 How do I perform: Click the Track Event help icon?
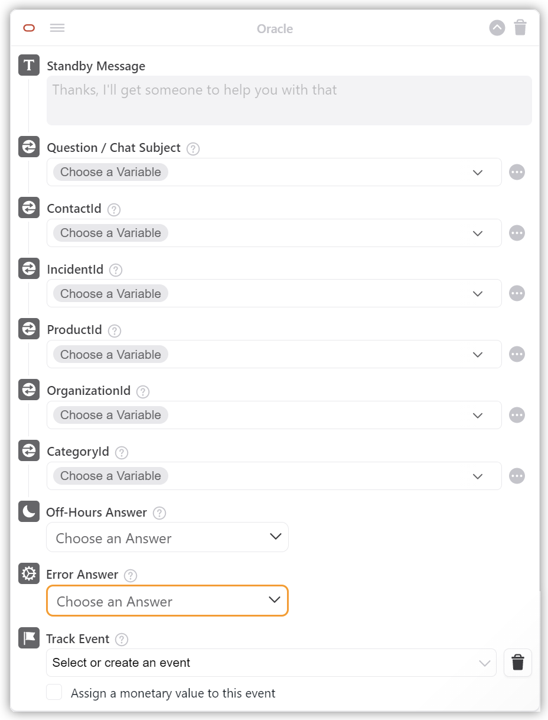(x=122, y=639)
